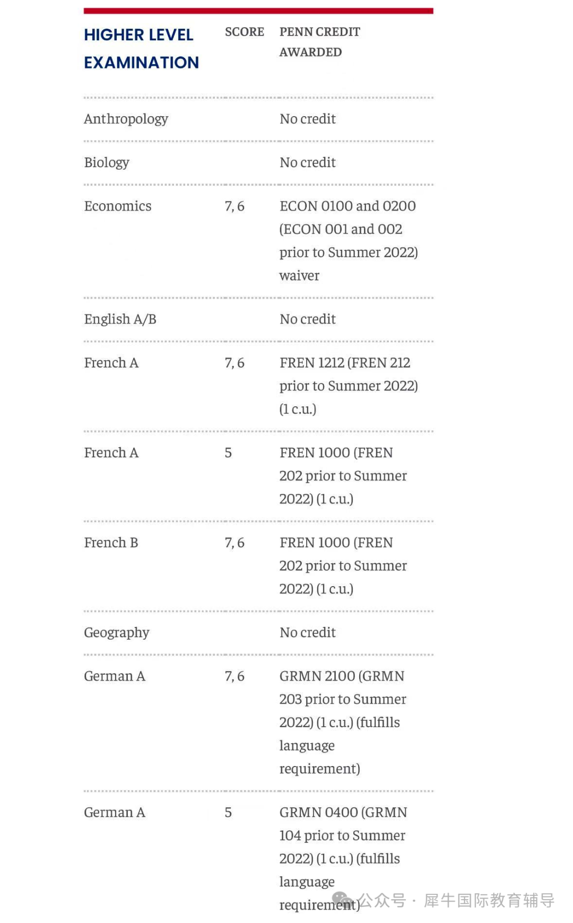The height and width of the screenshot is (923, 573).
Task: Click the Penn Credit Awarded column header
Action: (319, 42)
